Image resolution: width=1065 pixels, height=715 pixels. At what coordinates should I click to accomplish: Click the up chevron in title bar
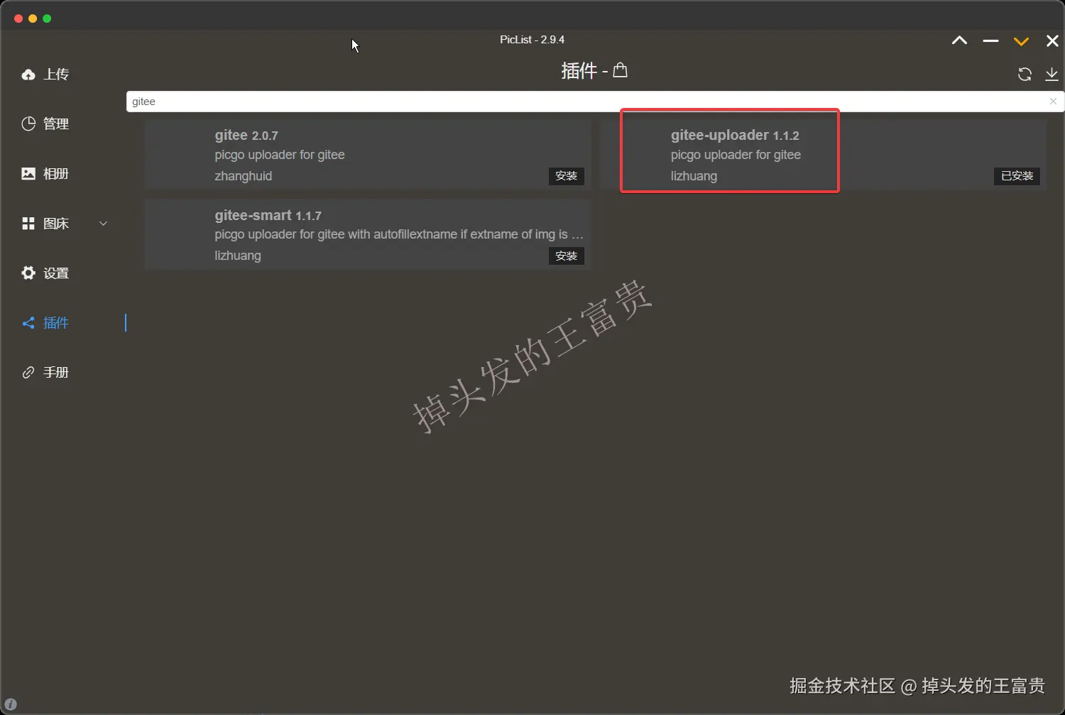959,40
